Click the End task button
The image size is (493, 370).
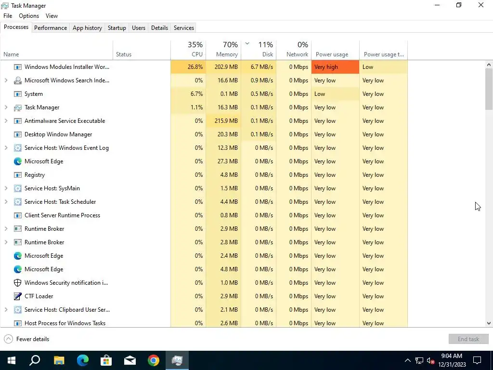pyautogui.click(x=468, y=339)
